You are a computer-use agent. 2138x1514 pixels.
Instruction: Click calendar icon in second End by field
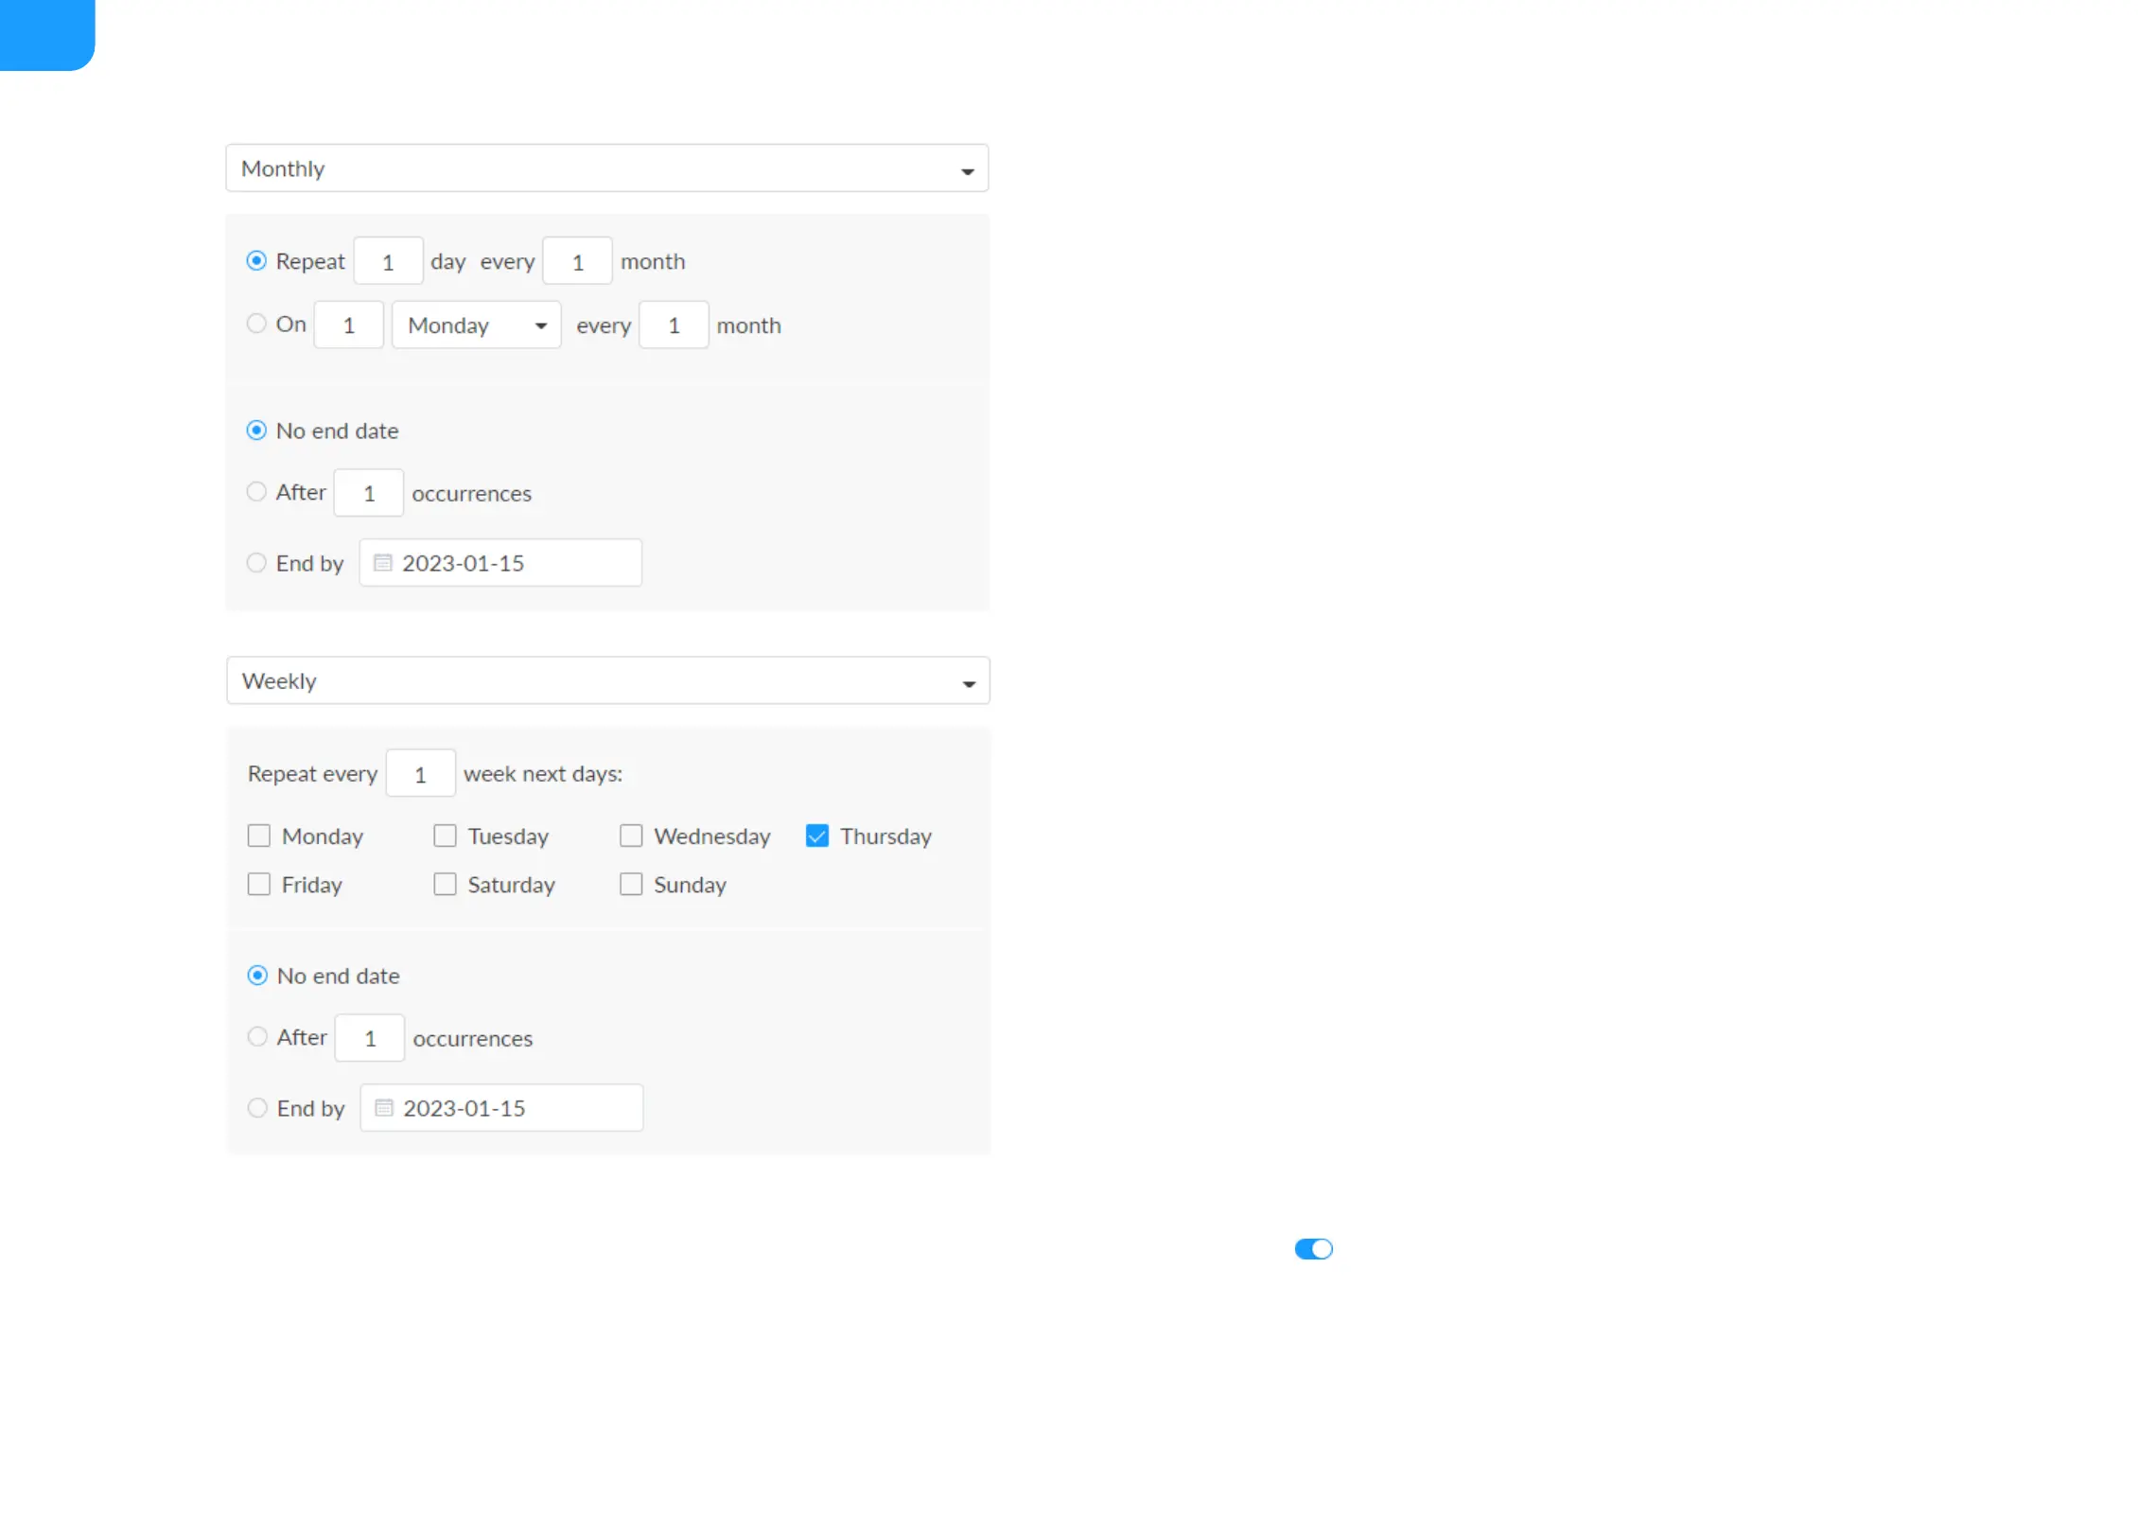(383, 1108)
